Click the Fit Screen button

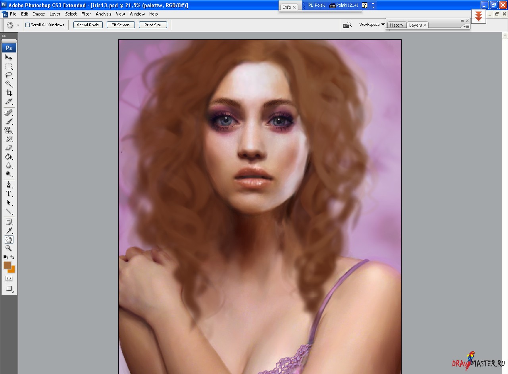(x=121, y=25)
